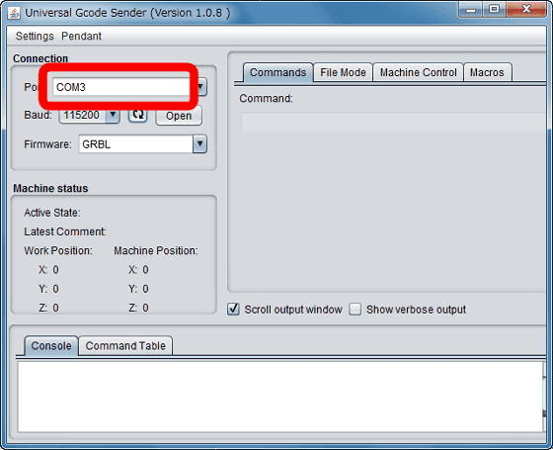Image resolution: width=553 pixels, height=450 pixels.
Task: Switch to the Machine Control tab
Action: coord(418,72)
